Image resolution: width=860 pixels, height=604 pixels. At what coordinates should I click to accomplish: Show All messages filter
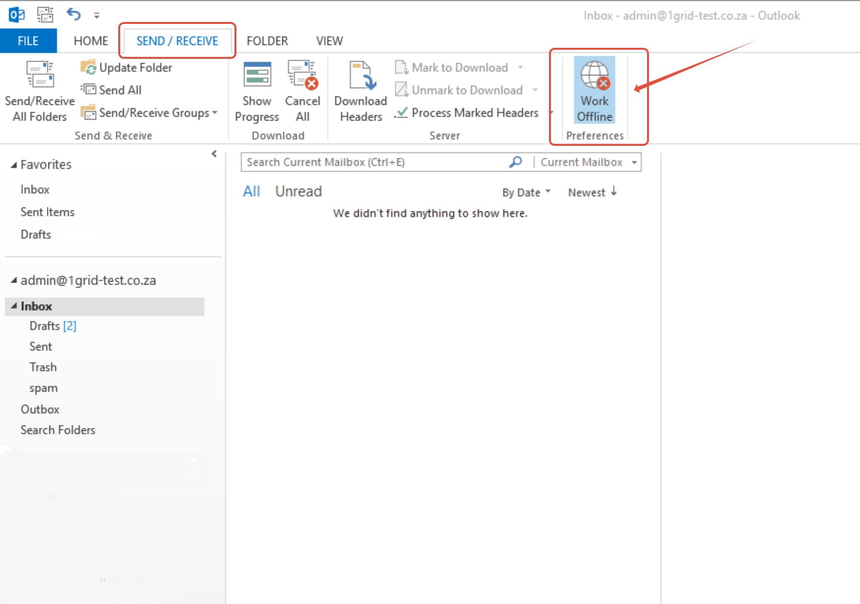tap(251, 191)
